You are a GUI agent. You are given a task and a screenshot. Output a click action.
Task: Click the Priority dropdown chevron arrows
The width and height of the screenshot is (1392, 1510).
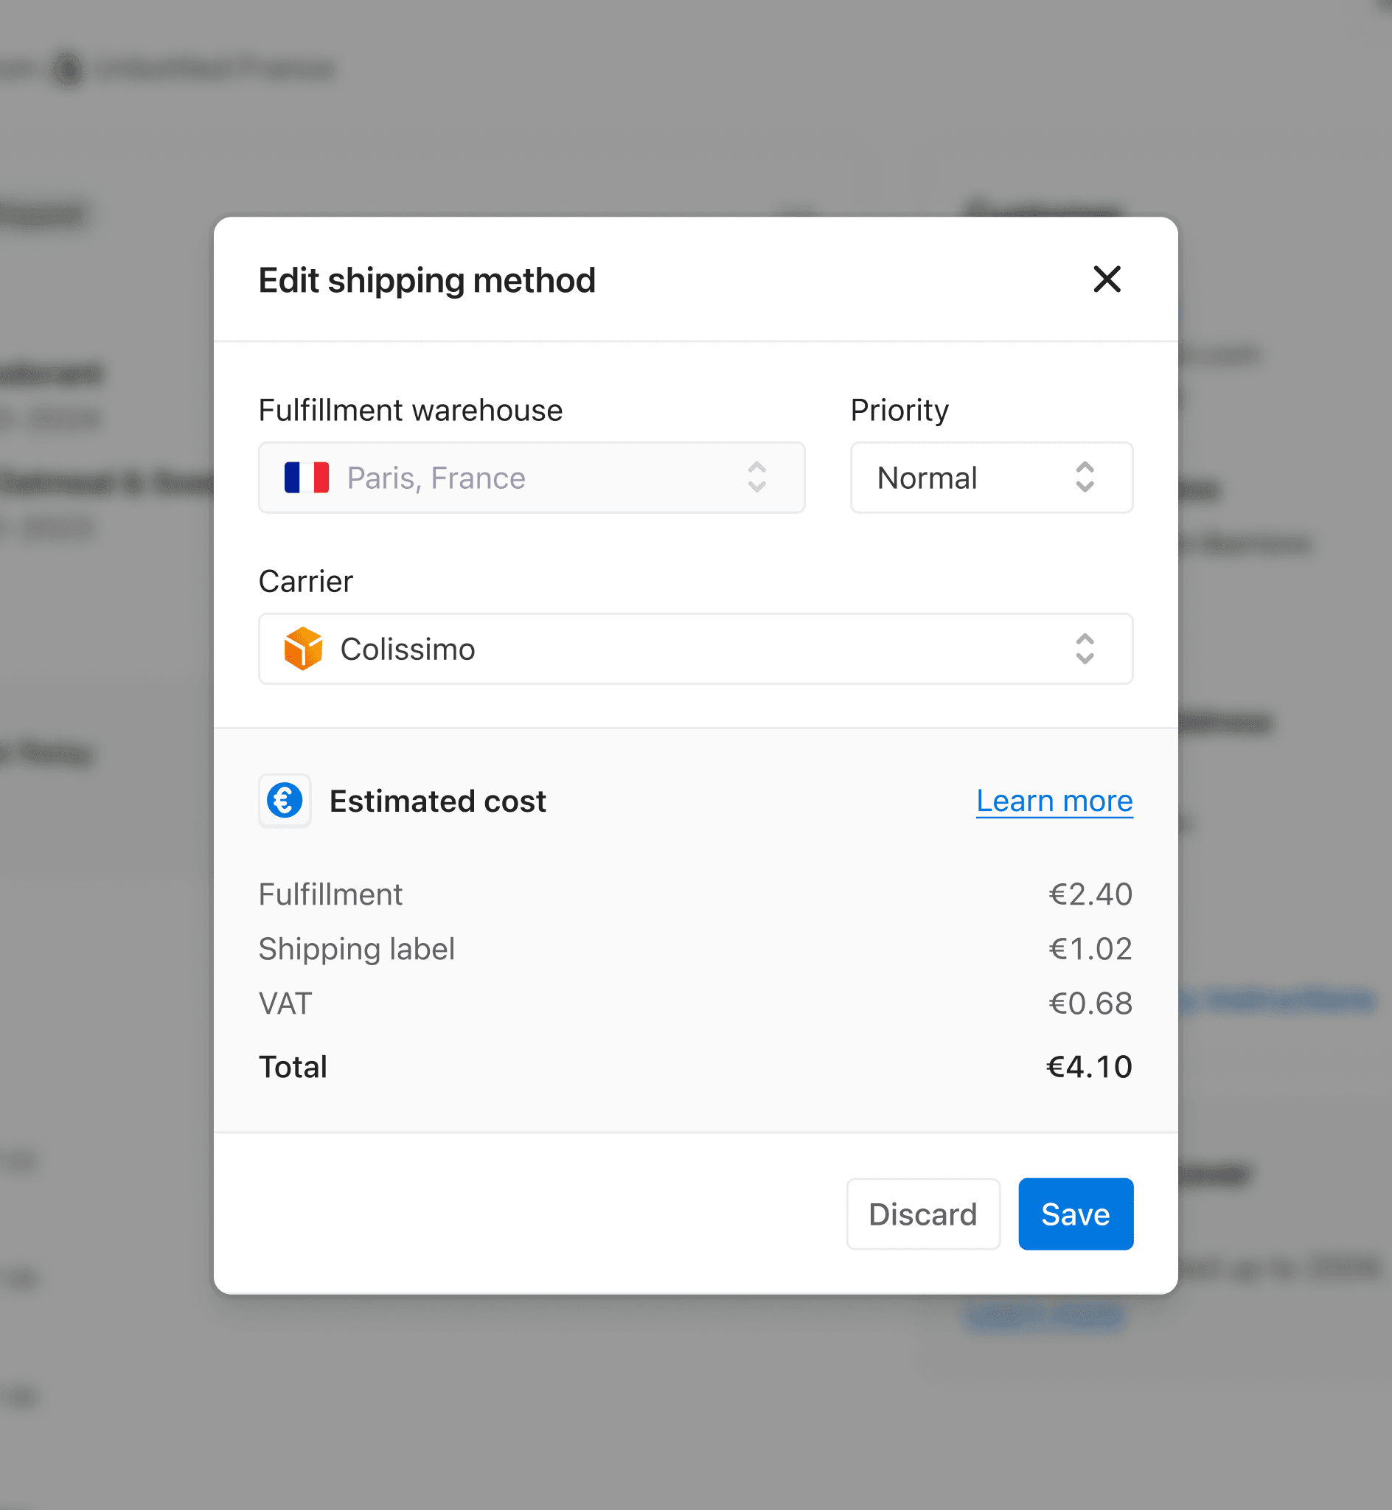(x=1085, y=478)
